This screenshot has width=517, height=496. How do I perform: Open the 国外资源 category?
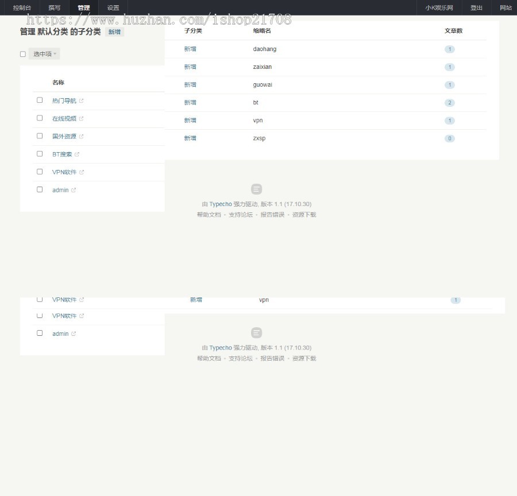pyautogui.click(x=64, y=137)
